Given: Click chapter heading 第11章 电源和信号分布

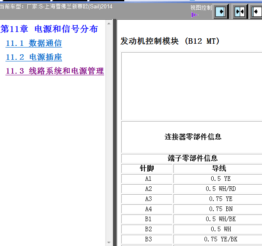Looking at the screenshot, I should (x=49, y=29).
